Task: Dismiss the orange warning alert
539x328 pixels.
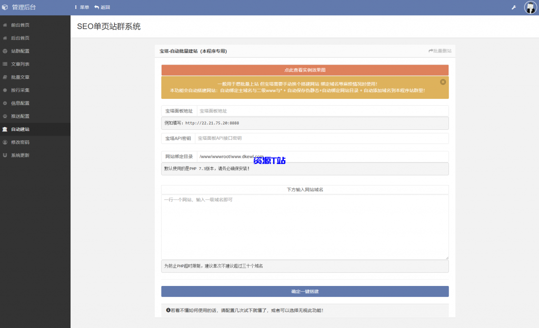Action: (x=443, y=81)
